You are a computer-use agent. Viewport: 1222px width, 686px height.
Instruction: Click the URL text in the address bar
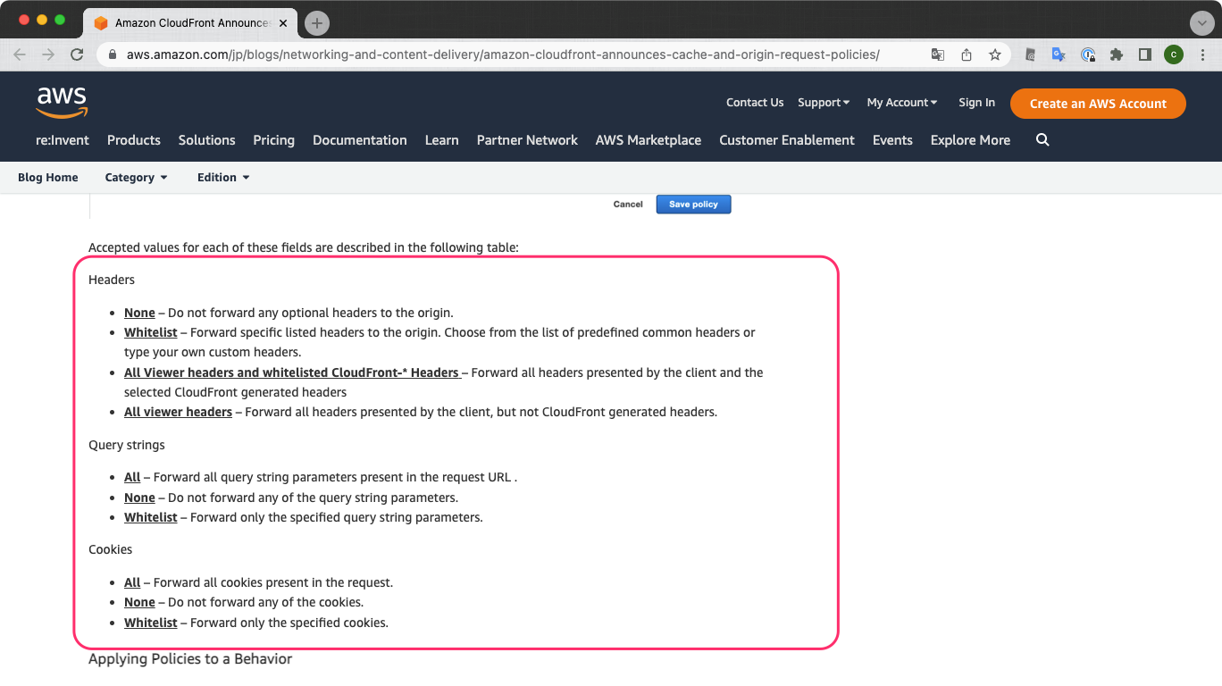click(x=503, y=54)
